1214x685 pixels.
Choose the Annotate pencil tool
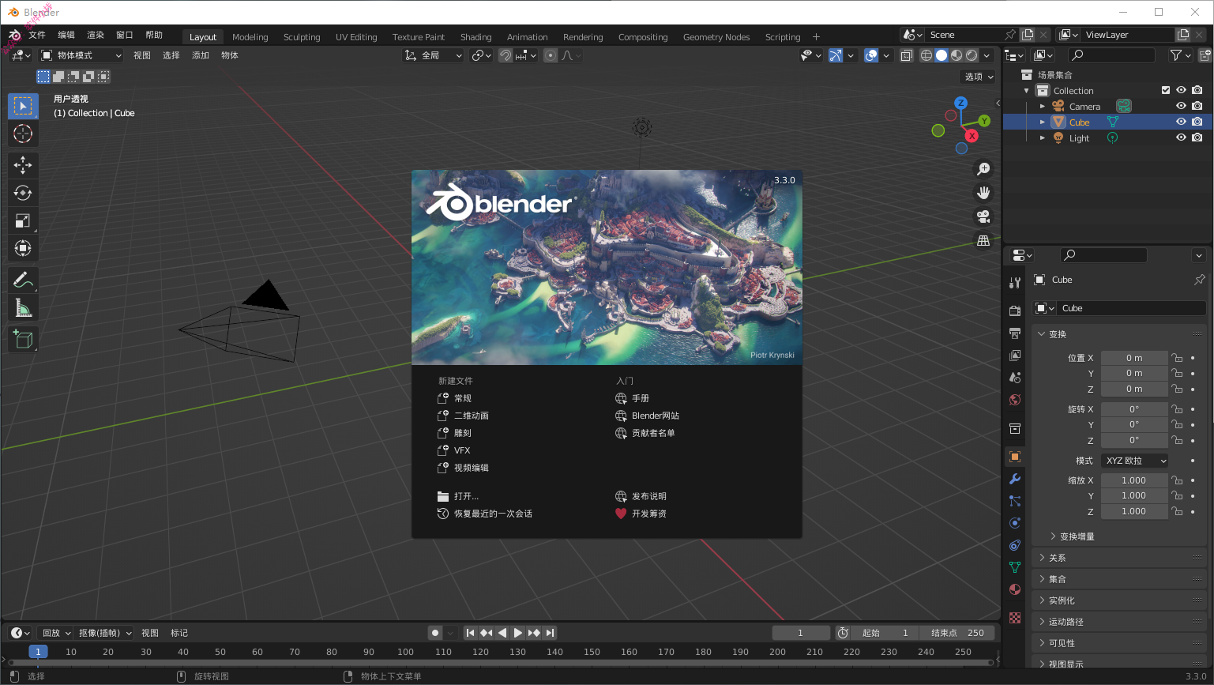tap(23, 280)
